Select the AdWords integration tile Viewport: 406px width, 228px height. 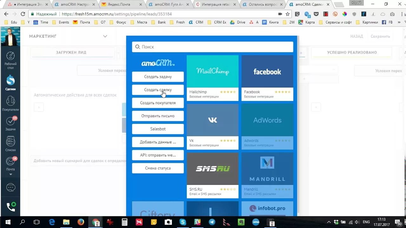pos(267,127)
